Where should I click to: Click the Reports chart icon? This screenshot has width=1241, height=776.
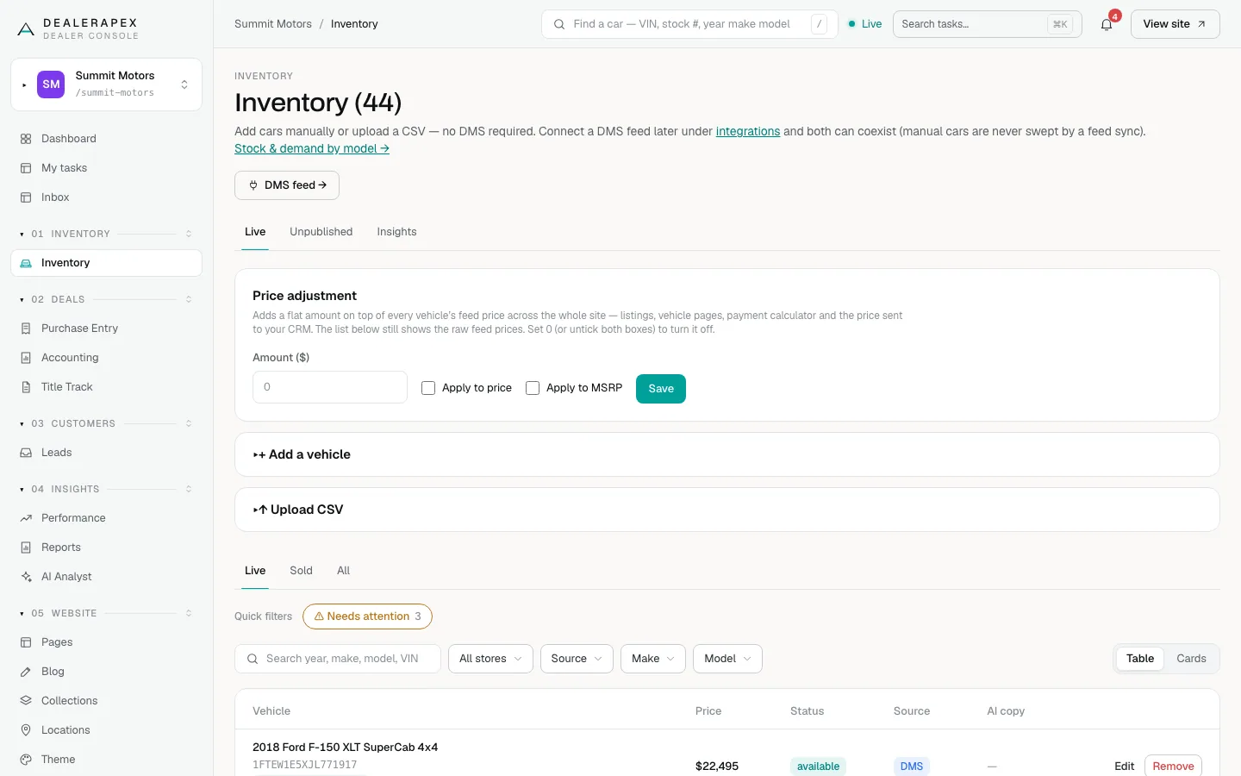point(26,548)
